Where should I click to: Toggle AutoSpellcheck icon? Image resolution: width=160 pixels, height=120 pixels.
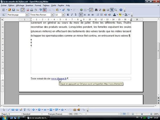(x=45, y=10)
